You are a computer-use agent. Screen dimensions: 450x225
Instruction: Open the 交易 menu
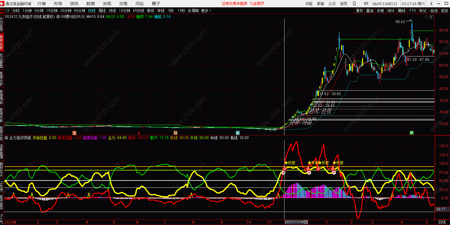(x=123, y=4)
